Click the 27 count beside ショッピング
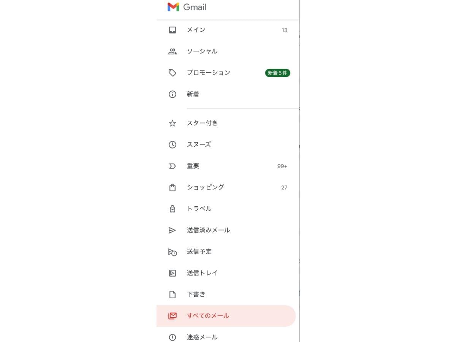The image size is (456, 342). (284, 187)
